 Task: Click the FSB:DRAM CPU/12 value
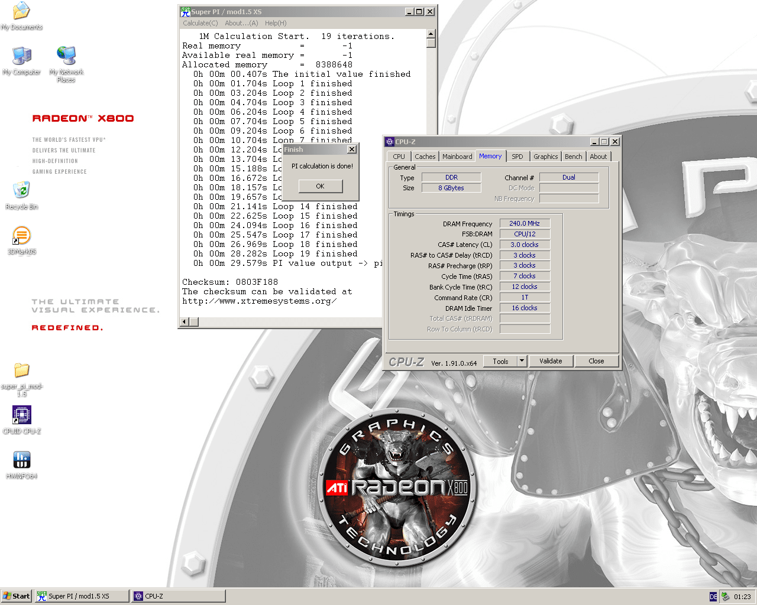525,234
